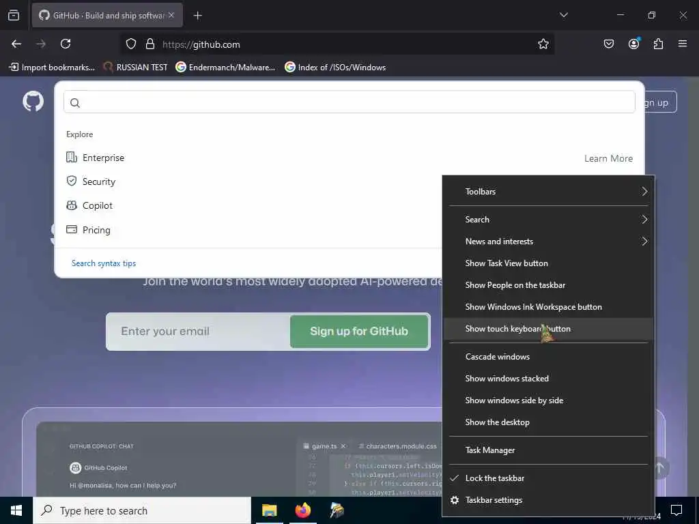Screen dimensions: 699x524
Task: Open Firefox account icon
Action: (633, 44)
